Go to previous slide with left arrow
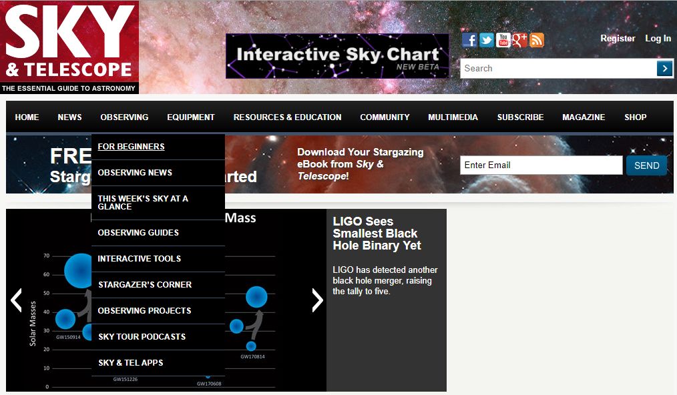Viewport: 677px width, 395px height. (17, 300)
